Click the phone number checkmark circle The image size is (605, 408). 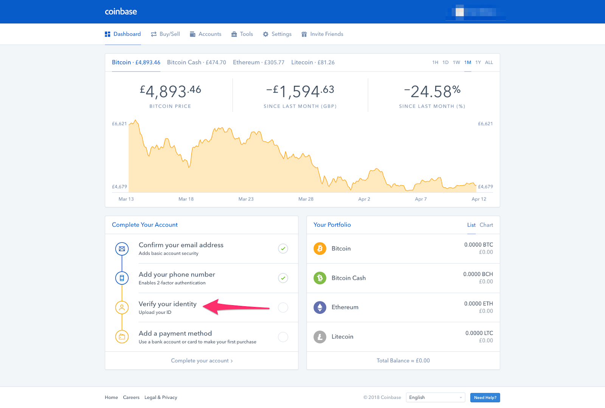[x=283, y=278]
